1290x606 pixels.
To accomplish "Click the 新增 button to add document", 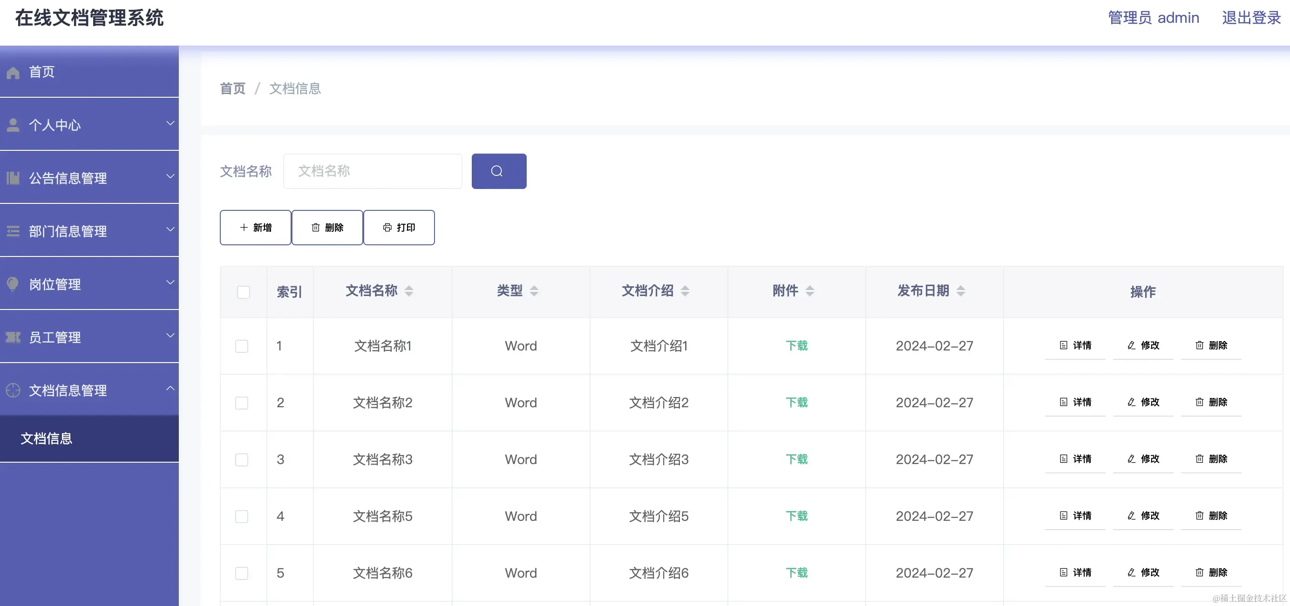I will point(255,227).
